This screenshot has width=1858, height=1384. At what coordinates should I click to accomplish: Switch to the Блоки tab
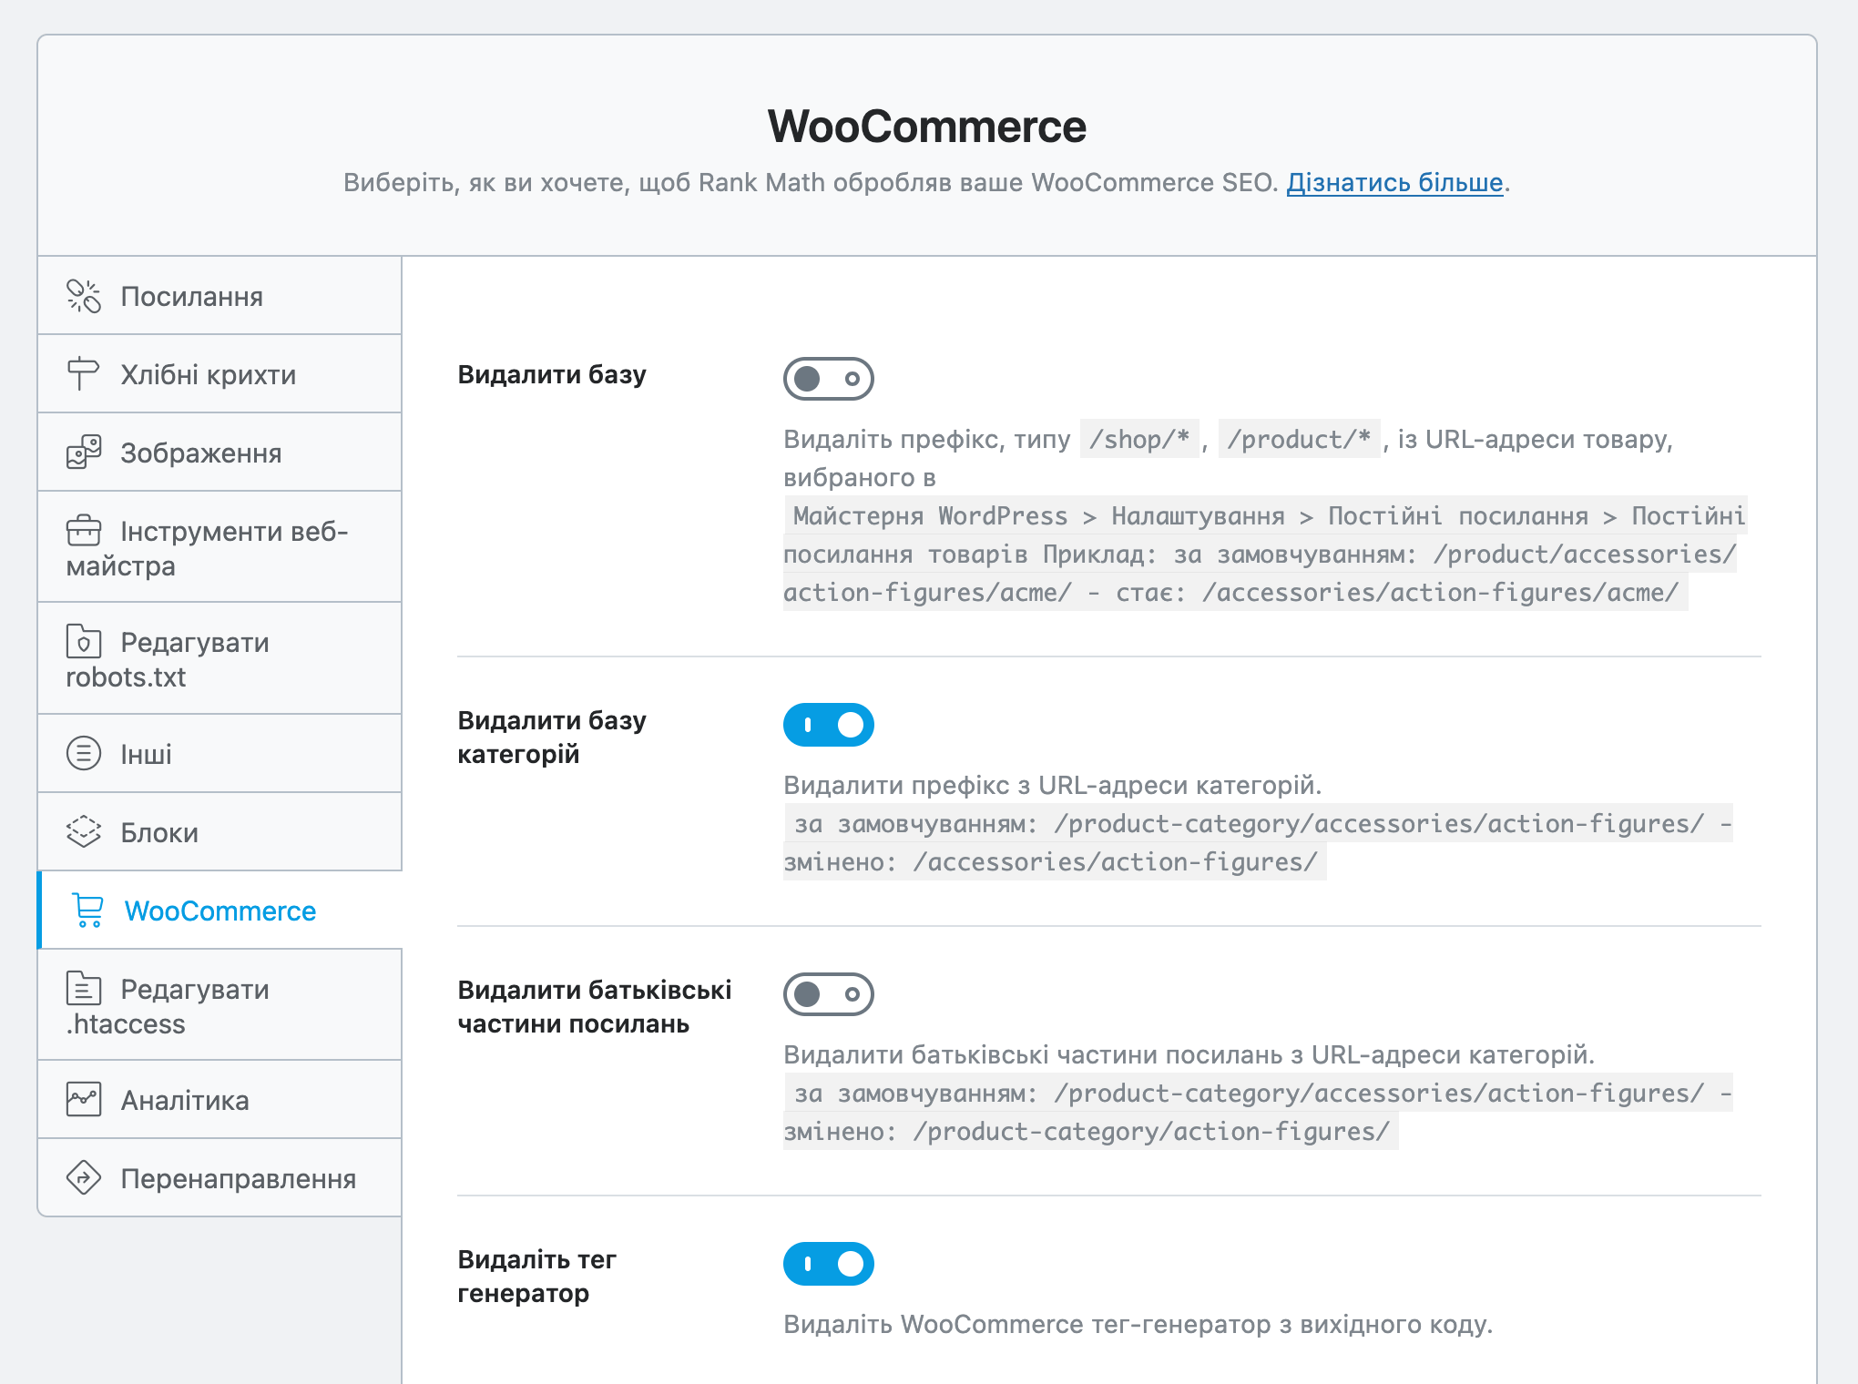[x=219, y=832]
